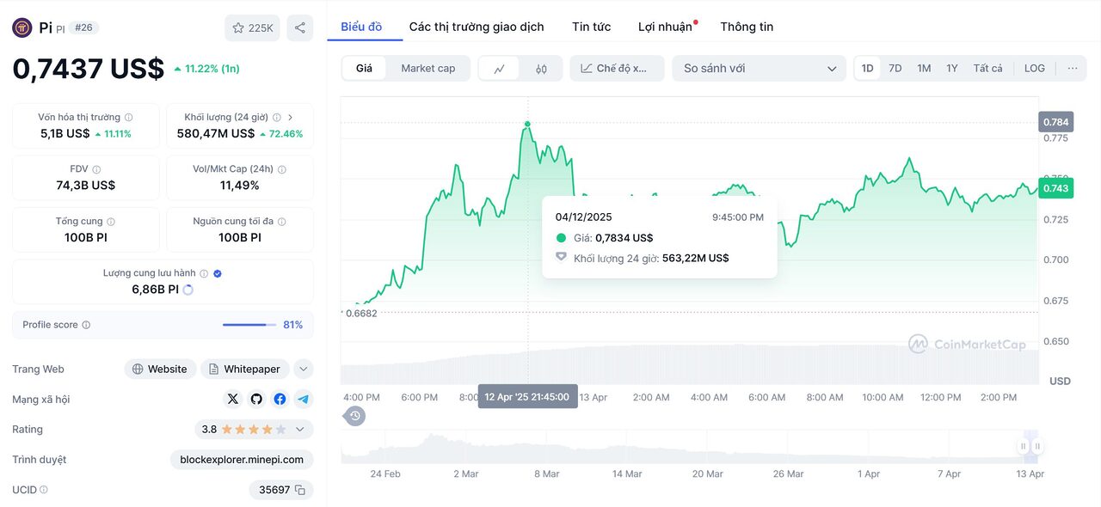Click the 5,1B US$ market cap value
1101x507 pixels.
[65, 133]
